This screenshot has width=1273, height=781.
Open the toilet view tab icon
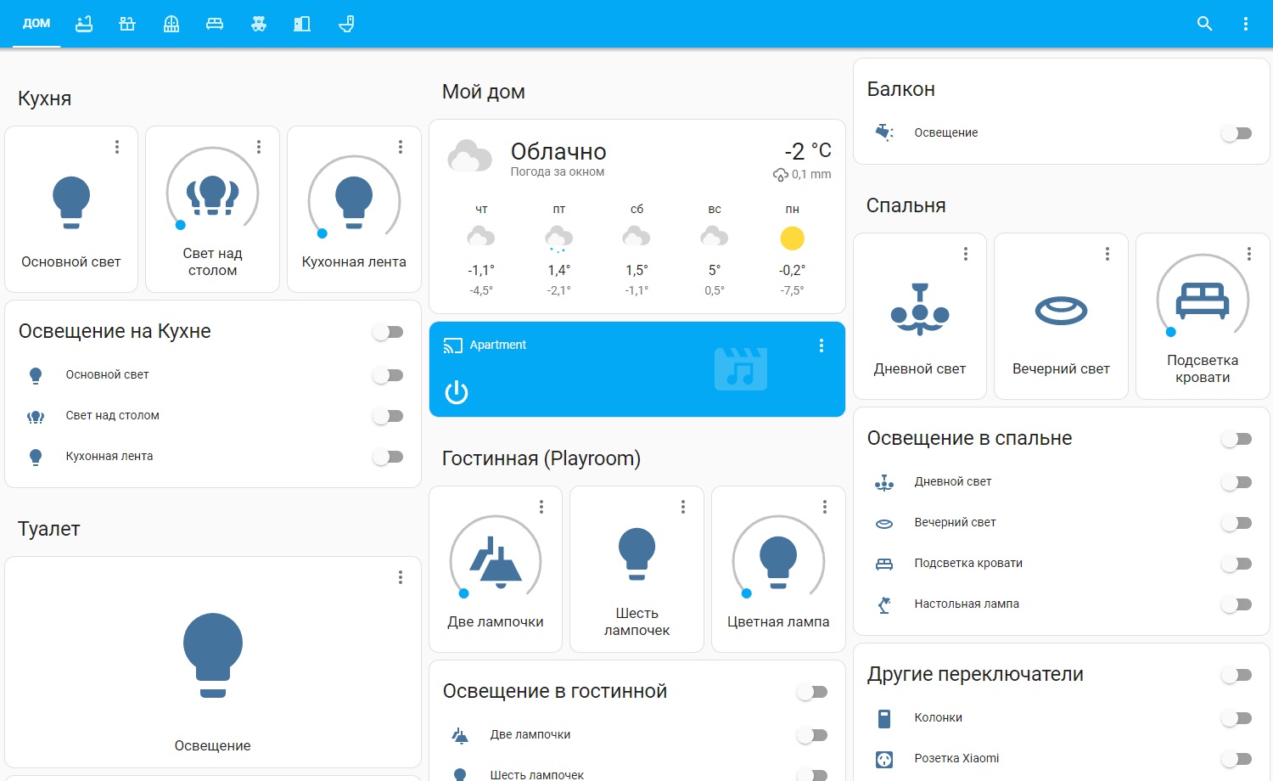coord(346,24)
